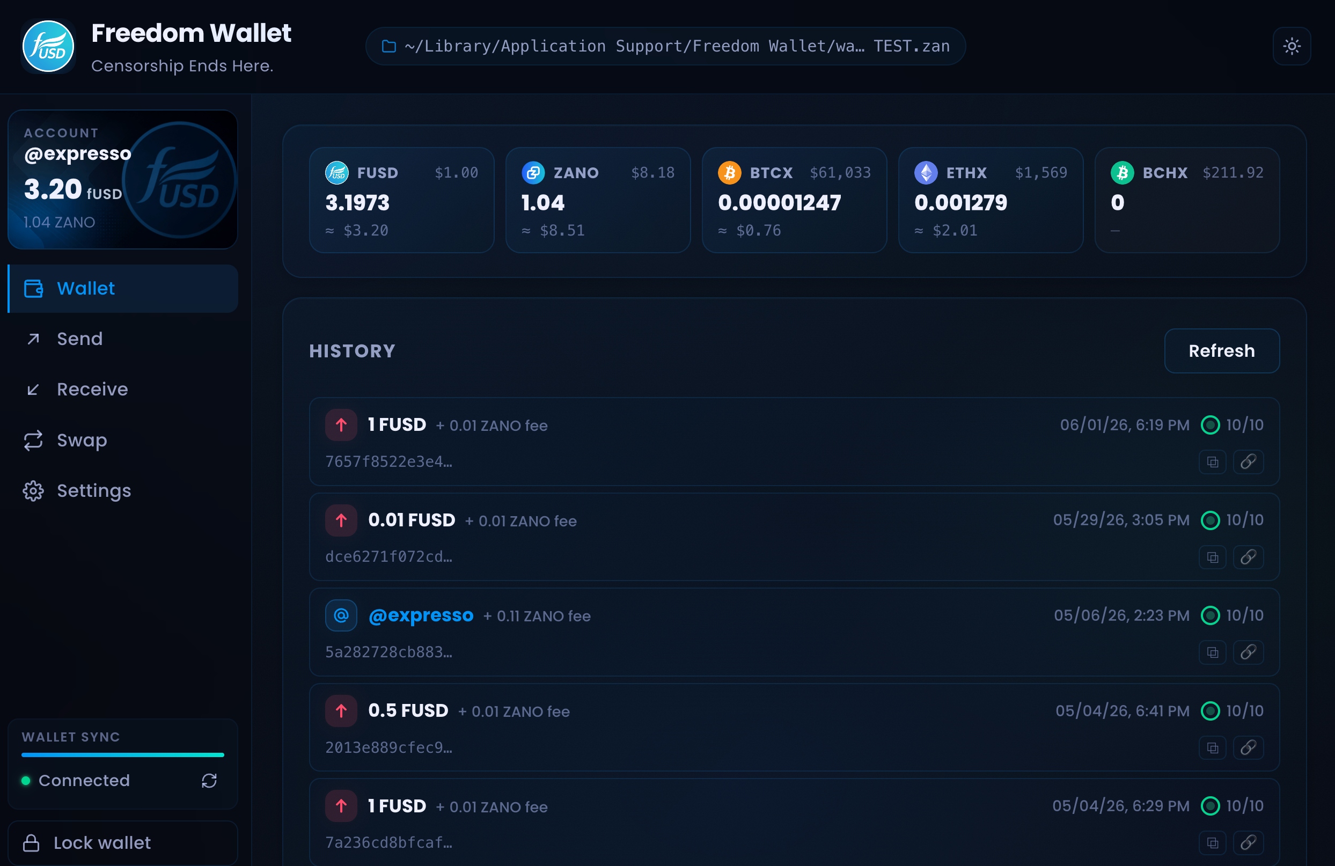Viewport: 1335px width, 866px height.
Task: Click transaction hash dce6271f072cd…
Action: pyautogui.click(x=388, y=557)
